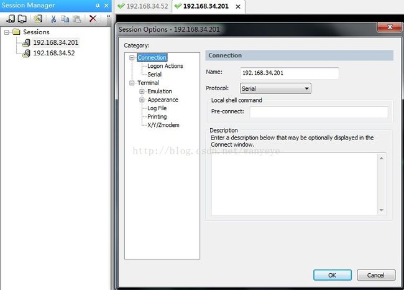Click the scissors cut icon
The height and width of the screenshot is (290, 404).
click(x=53, y=19)
